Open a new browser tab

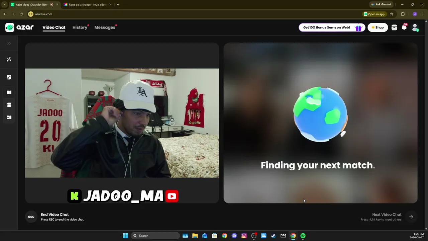click(x=118, y=5)
